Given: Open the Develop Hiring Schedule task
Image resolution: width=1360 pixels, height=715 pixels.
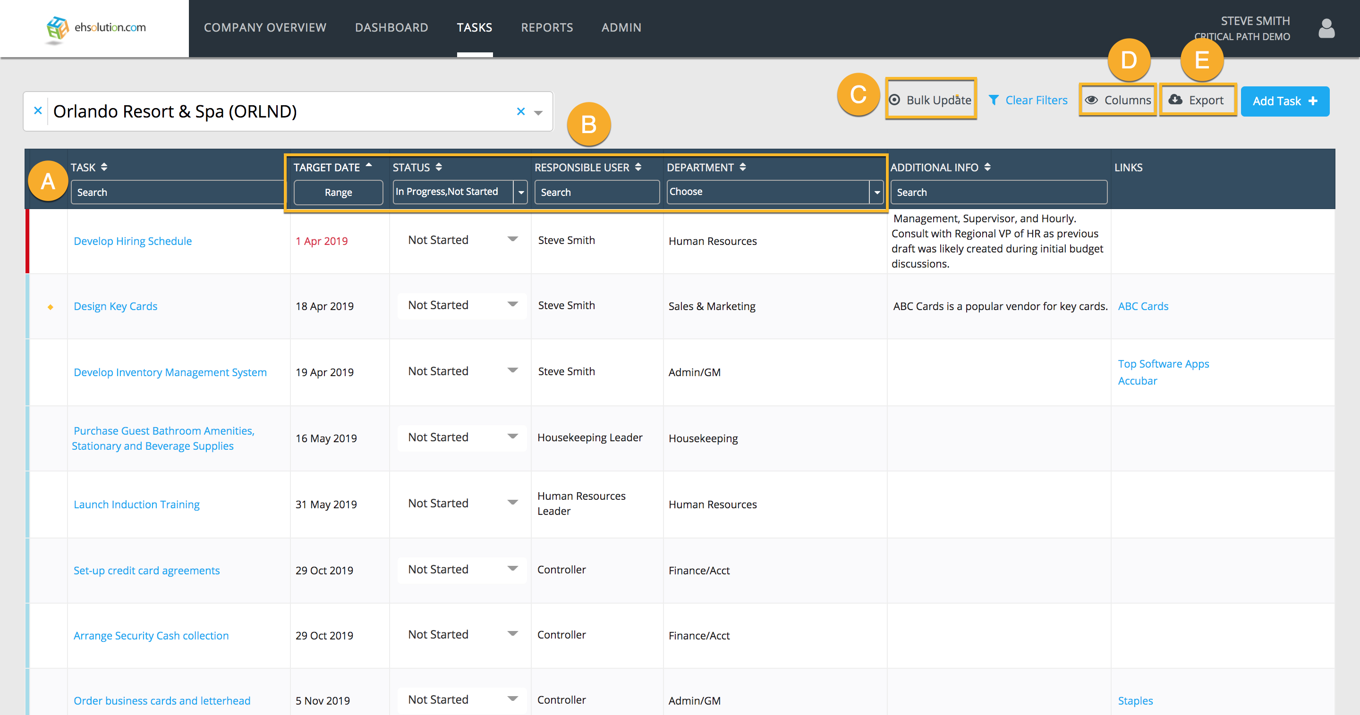Looking at the screenshot, I should click(133, 241).
